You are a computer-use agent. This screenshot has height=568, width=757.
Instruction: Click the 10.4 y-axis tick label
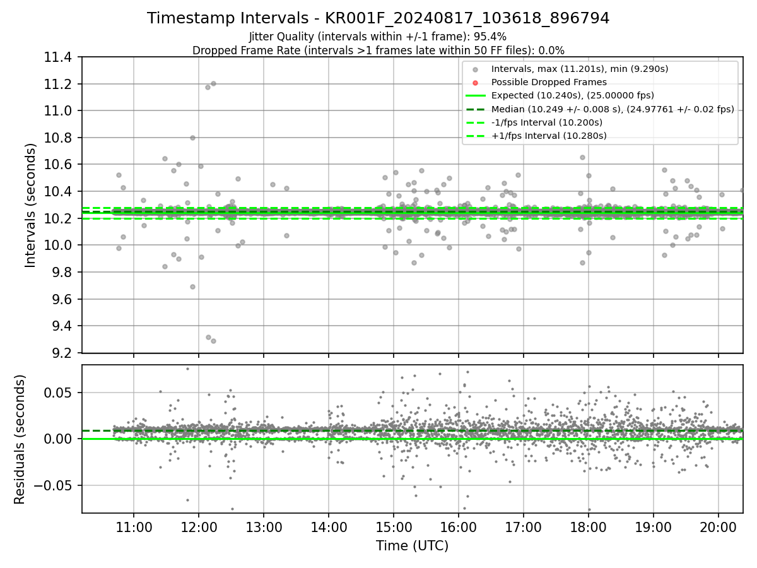tap(59, 192)
